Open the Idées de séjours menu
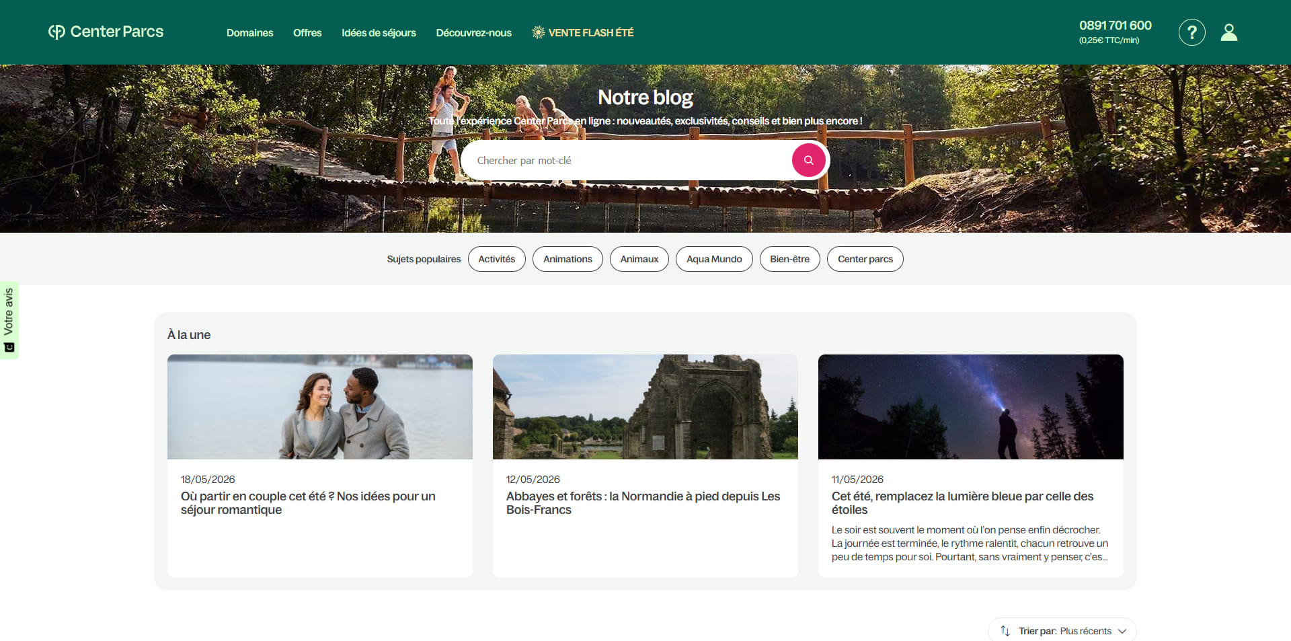The image size is (1291, 641). click(379, 32)
